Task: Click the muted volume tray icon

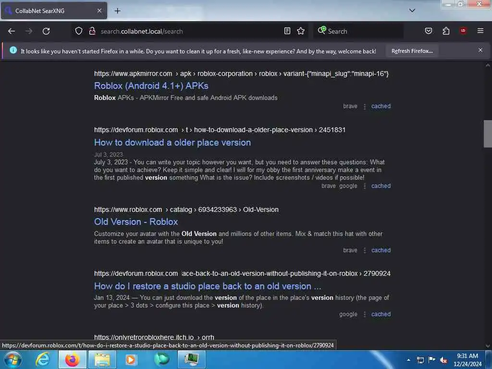Action: point(443,360)
